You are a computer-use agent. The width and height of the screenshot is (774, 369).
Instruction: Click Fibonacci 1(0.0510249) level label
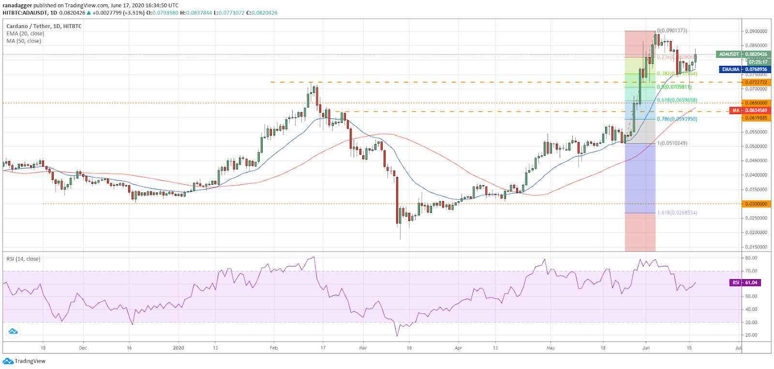[x=672, y=143]
